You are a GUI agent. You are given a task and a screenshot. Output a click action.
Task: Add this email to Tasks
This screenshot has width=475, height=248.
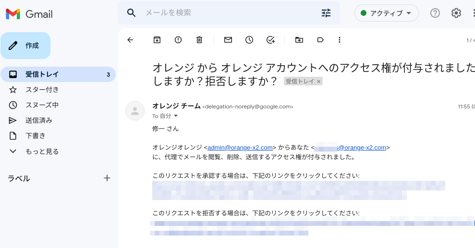[x=270, y=40]
